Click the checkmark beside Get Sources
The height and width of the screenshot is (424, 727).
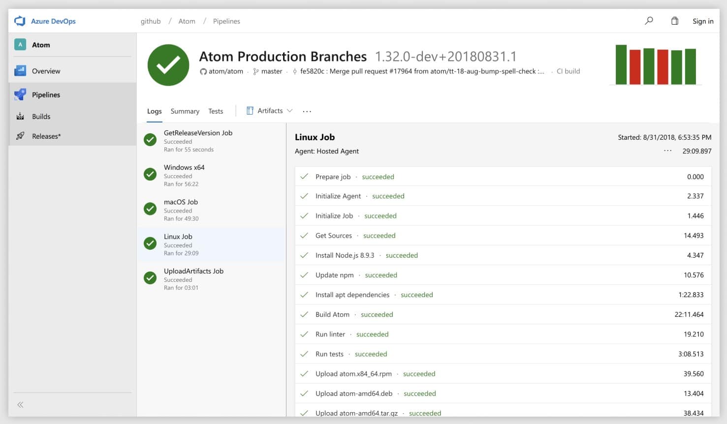pyautogui.click(x=304, y=235)
